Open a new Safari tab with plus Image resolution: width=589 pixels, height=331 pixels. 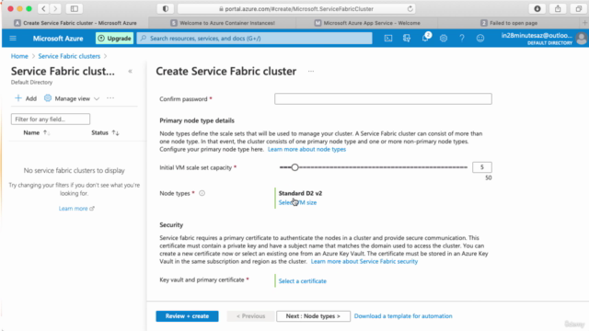point(584,23)
